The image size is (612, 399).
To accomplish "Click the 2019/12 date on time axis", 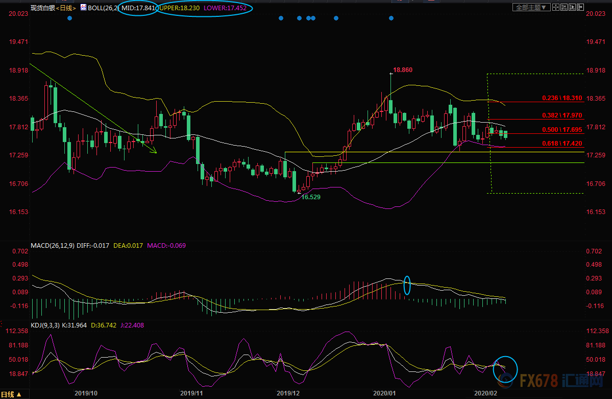I will (288, 393).
